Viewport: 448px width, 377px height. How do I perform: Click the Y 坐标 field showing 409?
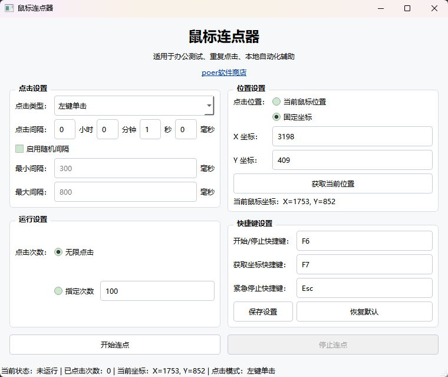(353, 160)
